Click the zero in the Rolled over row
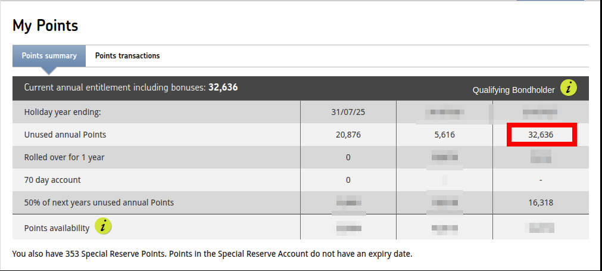The width and height of the screenshot is (602, 271). (348, 157)
